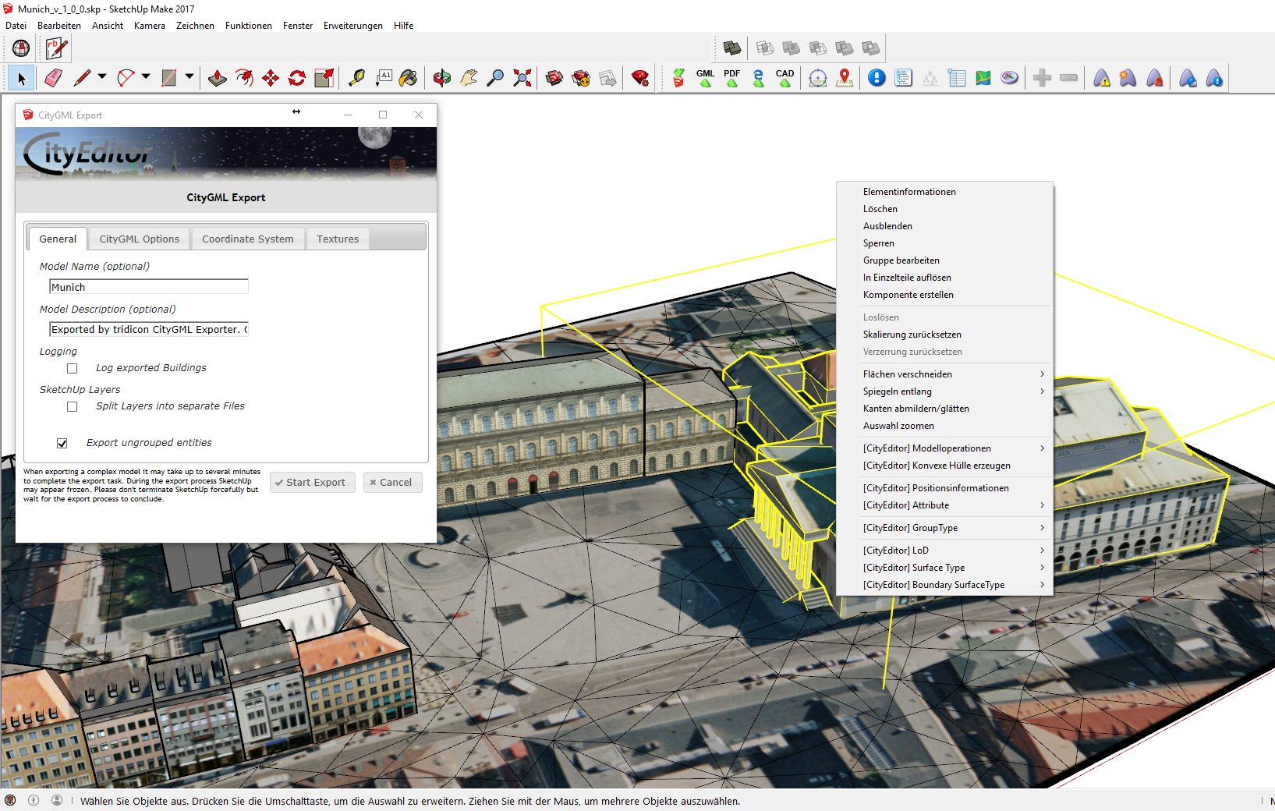This screenshot has width=1275, height=811.
Task: Click the building warning validation icon
Action: 1102,78
